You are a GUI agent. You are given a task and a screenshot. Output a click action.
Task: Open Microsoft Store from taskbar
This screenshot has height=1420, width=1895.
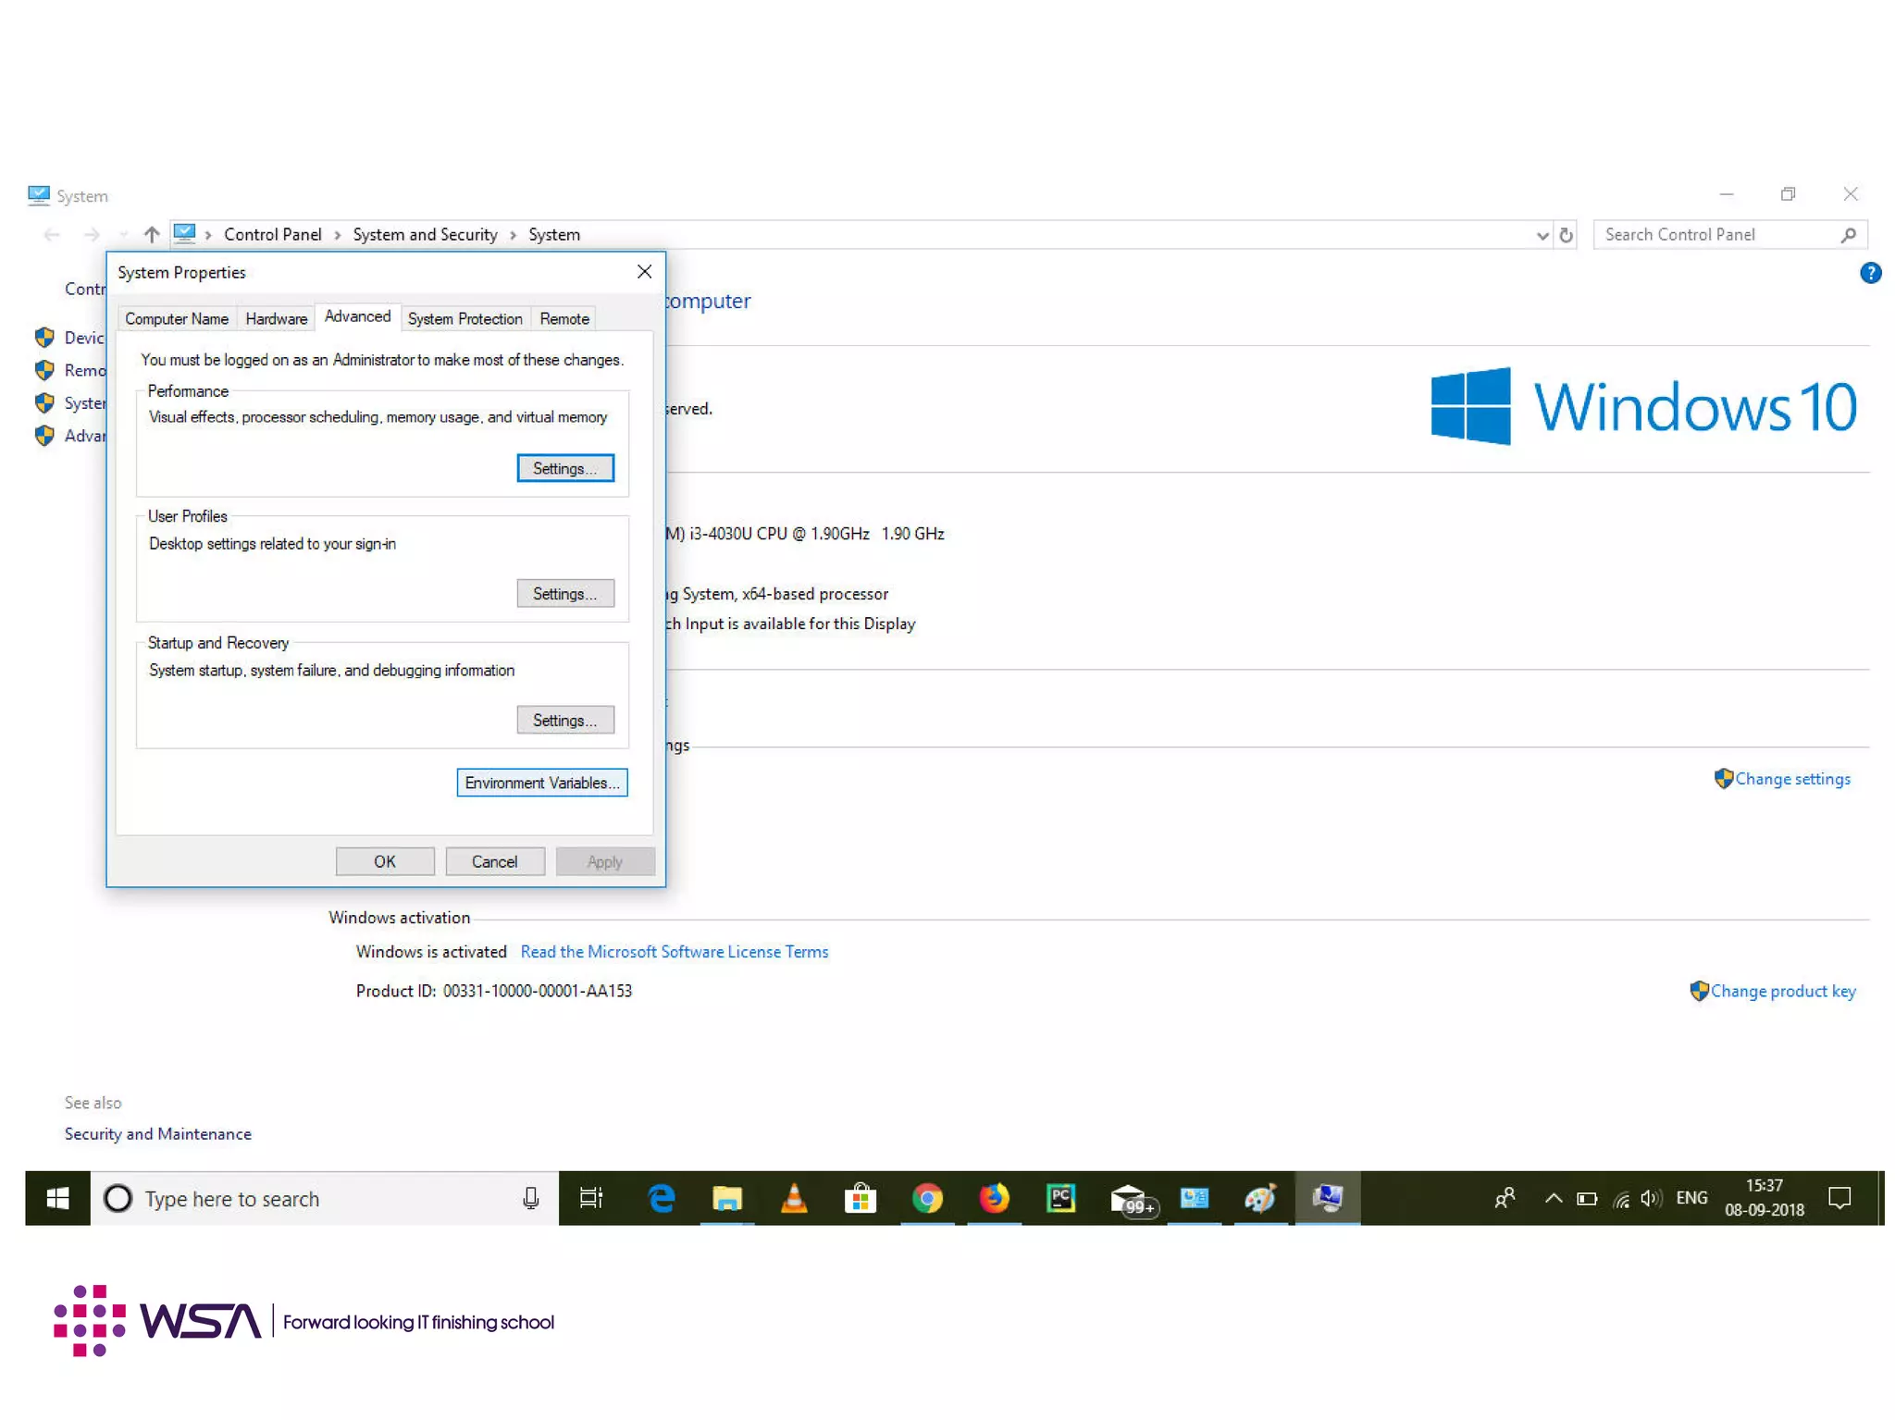pos(861,1198)
